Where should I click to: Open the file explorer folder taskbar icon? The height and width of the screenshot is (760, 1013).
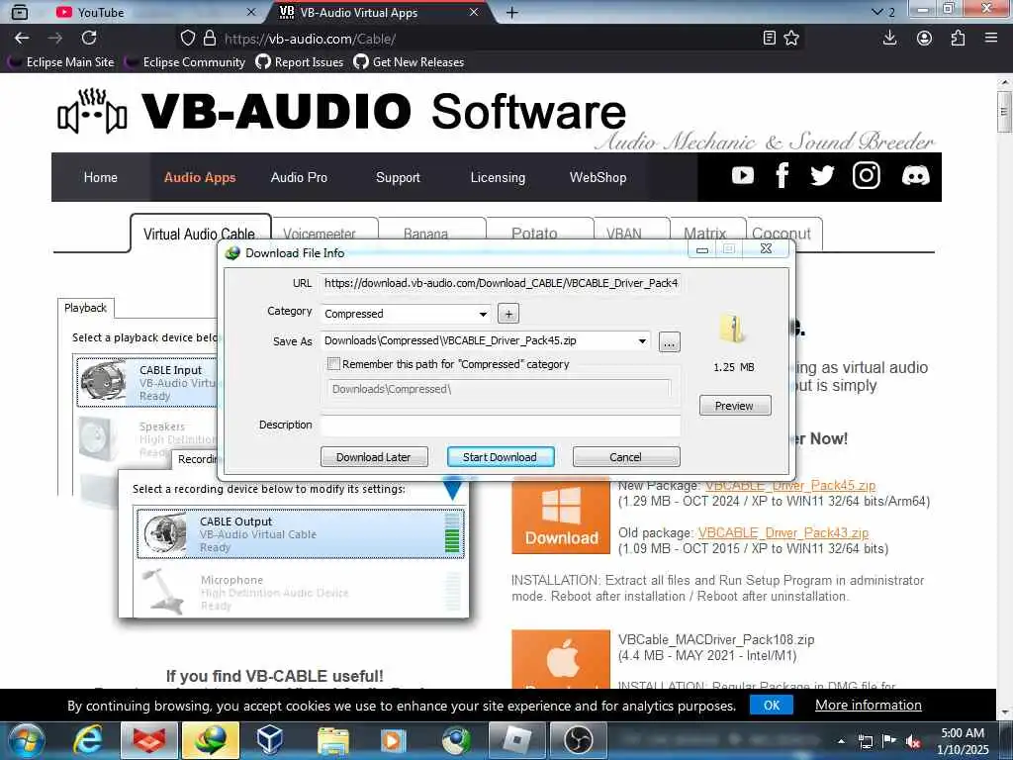(x=333, y=740)
